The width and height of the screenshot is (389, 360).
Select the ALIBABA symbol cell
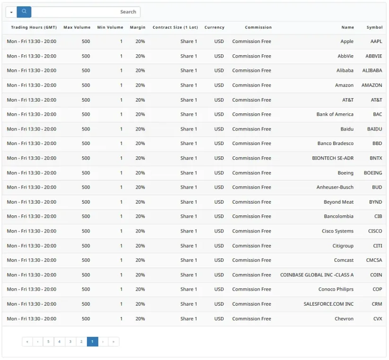372,70
